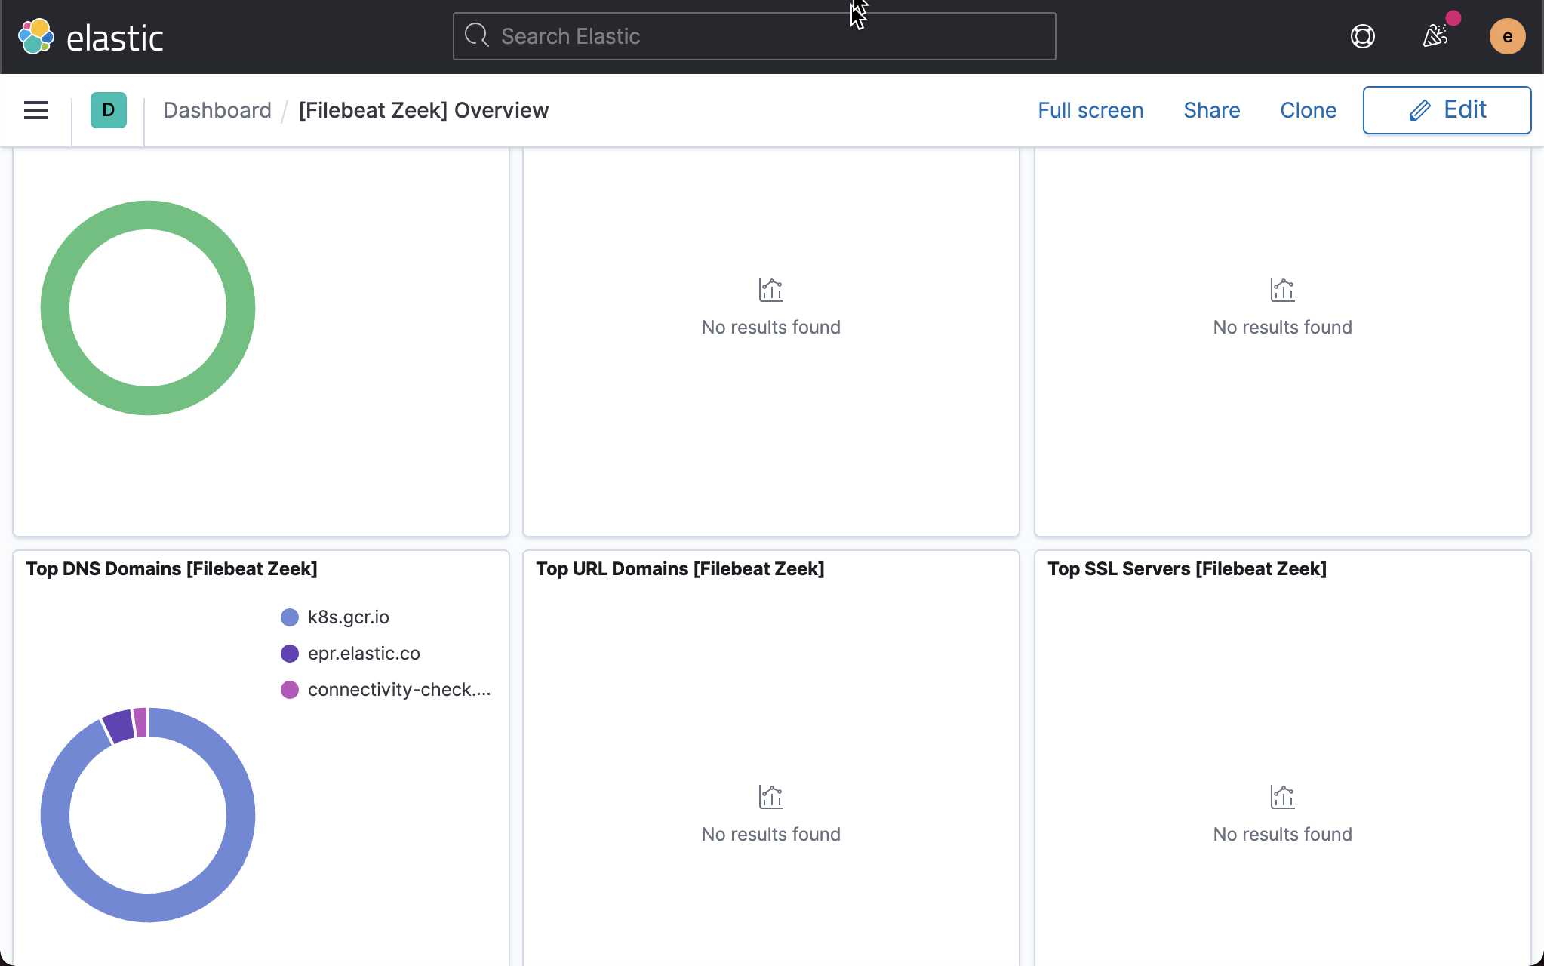The width and height of the screenshot is (1544, 966).
Task: Open the Dashboard breadcrumb
Action: pos(217,109)
